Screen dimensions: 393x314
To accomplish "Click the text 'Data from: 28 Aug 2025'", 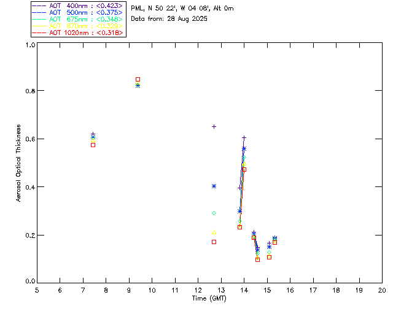I will [x=169, y=19].
